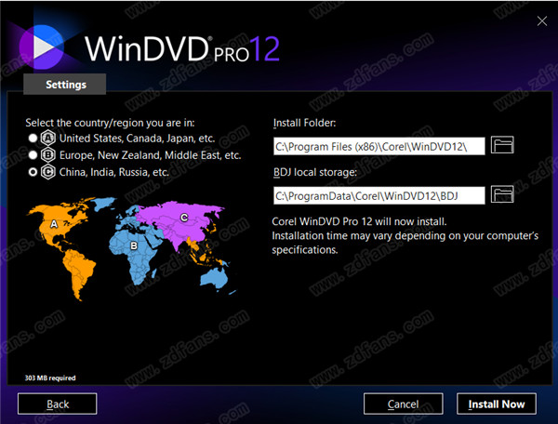Click "Corel WinDVD Pro 12 will now install." text

pyautogui.click(x=359, y=221)
